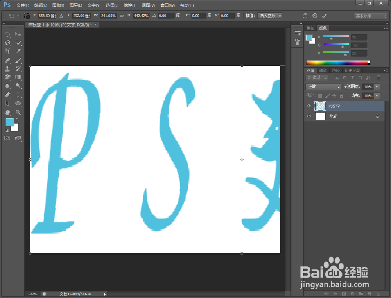Swap foreground and background colors

point(18,119)
